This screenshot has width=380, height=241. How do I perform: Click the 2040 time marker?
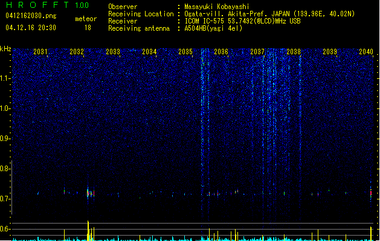[366, 52]
